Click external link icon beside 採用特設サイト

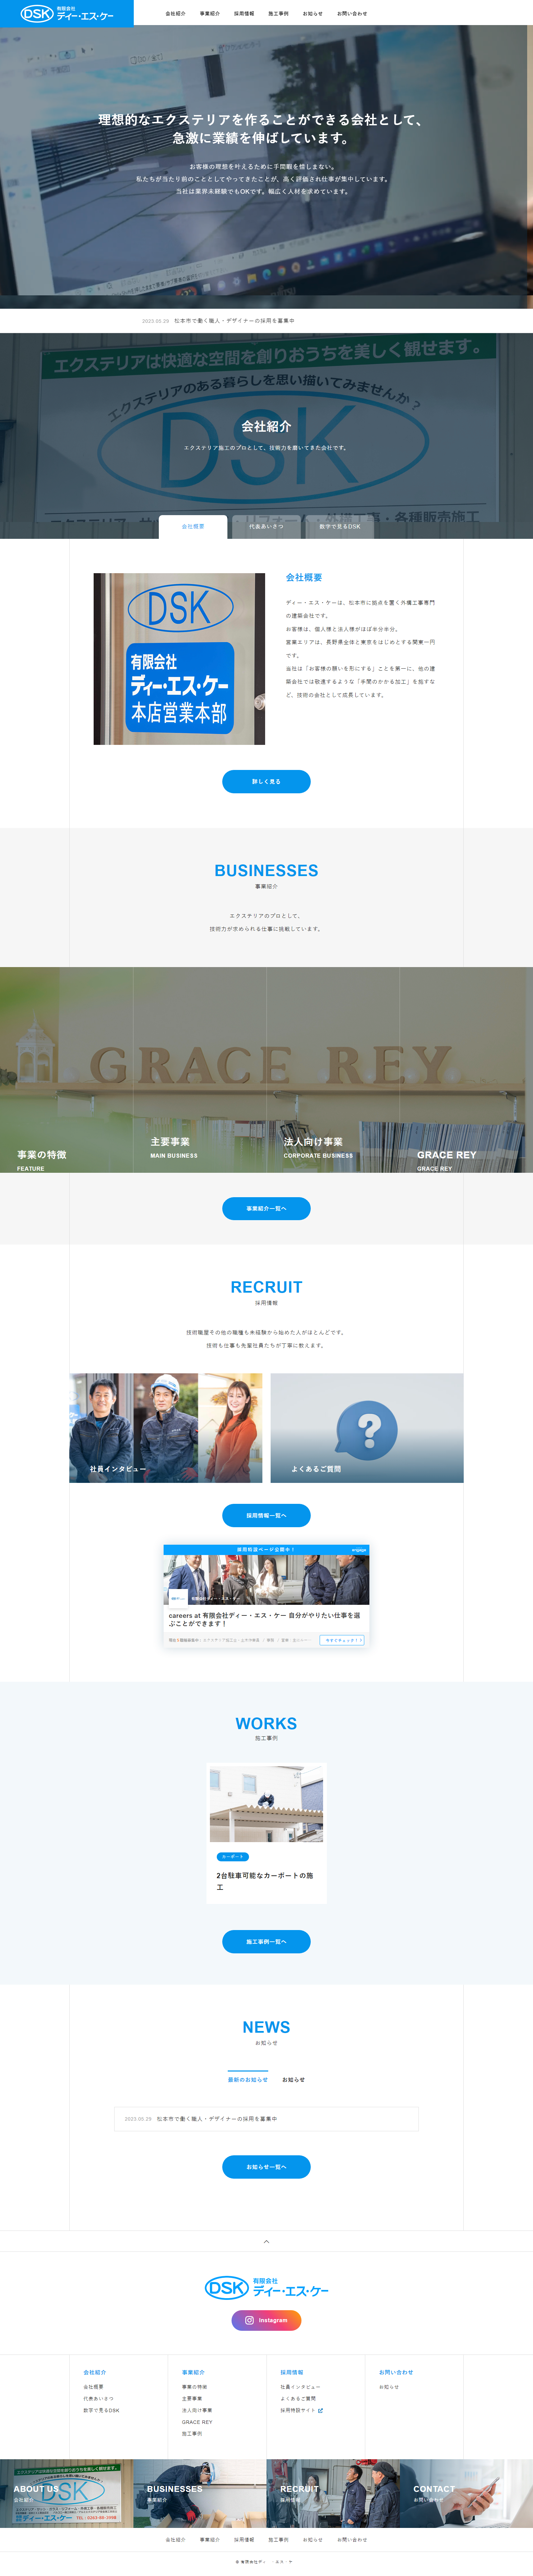[x=320, y=2411]
